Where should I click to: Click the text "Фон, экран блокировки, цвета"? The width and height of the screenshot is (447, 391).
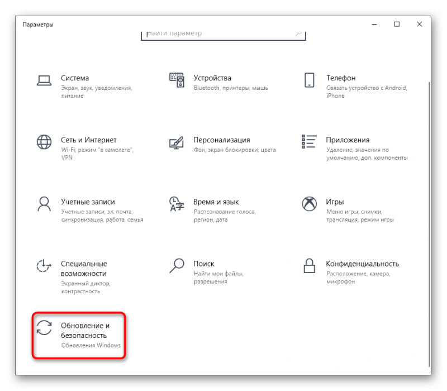point(235,150)
